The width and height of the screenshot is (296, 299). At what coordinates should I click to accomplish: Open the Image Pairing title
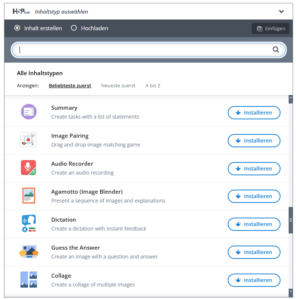click(x=70, y=136)
